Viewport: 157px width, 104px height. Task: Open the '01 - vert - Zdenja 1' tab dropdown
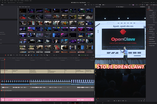(79, 58)
